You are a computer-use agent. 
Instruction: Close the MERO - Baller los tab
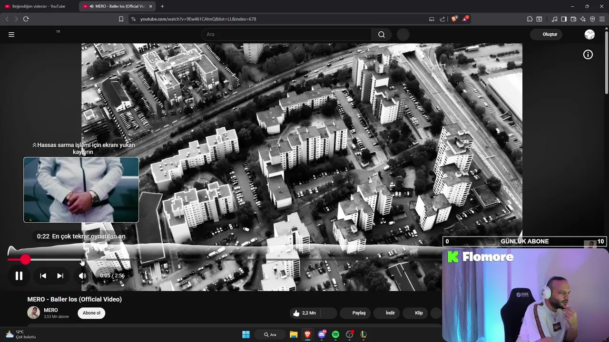click(150, 6)
